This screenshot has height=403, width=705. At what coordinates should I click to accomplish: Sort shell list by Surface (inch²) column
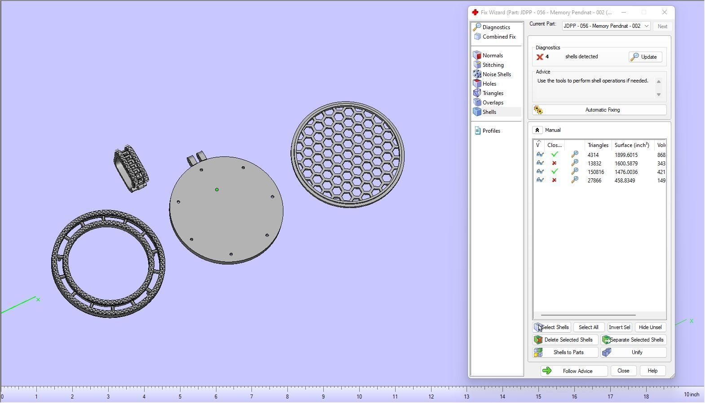633,145
